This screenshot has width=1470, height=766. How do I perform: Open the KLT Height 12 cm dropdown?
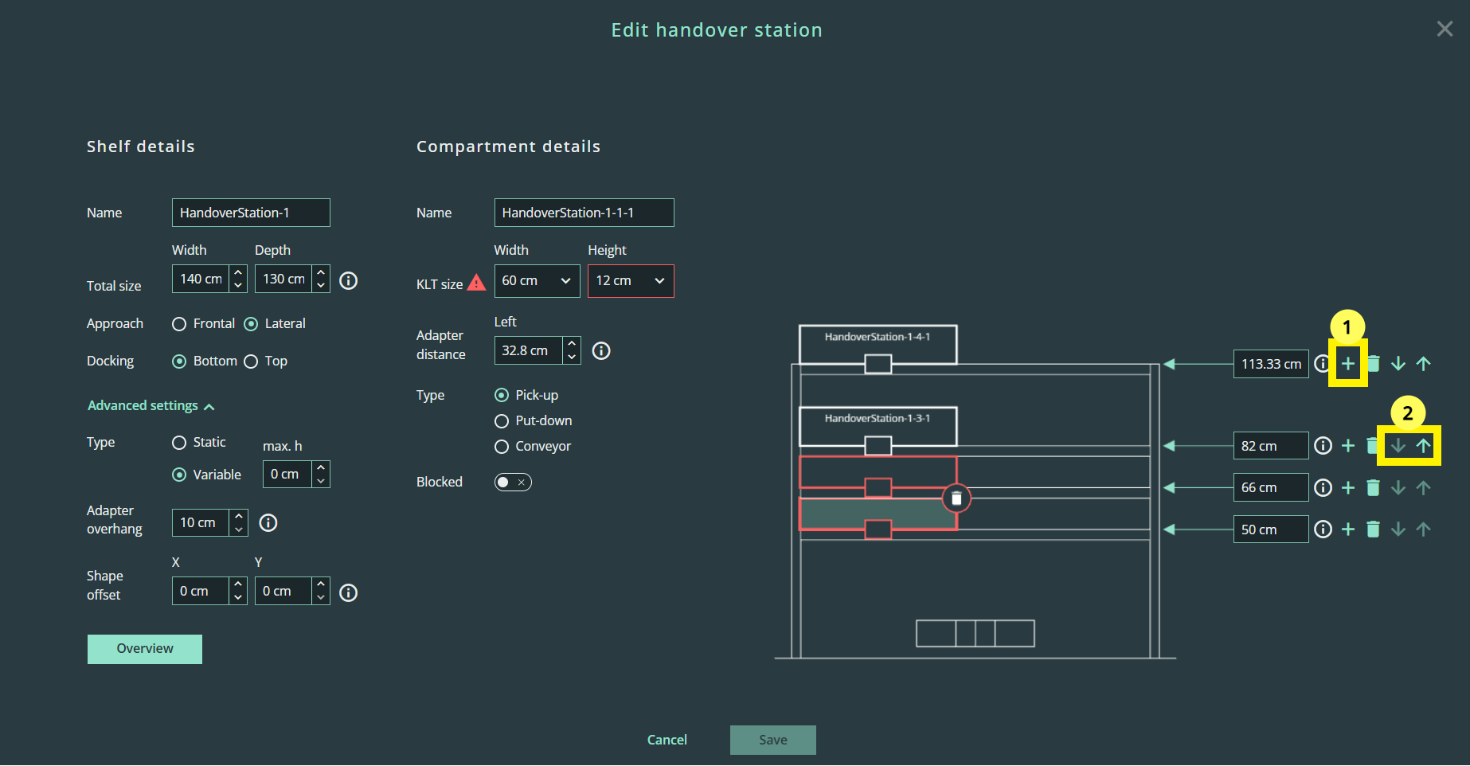pos(630,281)
